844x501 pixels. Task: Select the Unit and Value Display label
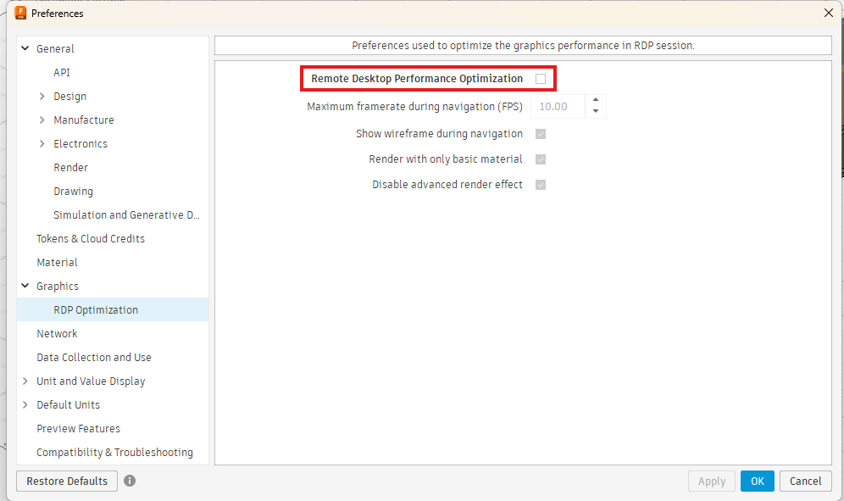pos(91,381)
